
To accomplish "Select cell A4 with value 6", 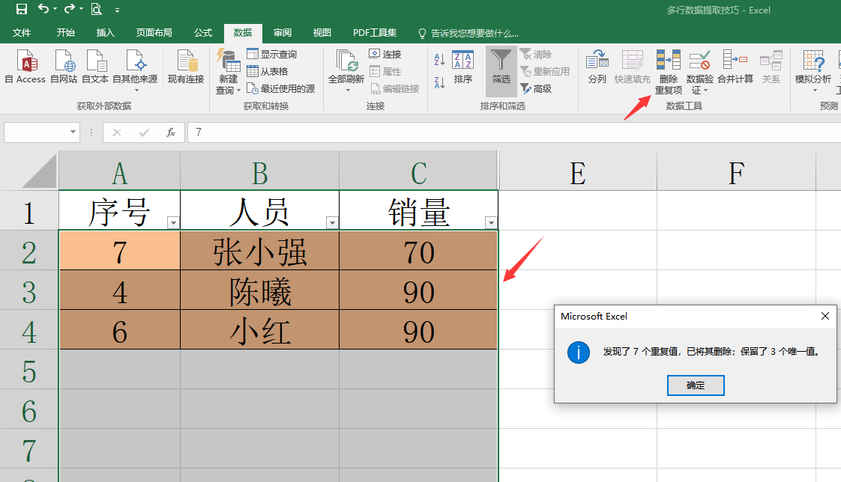I will click(120, 329).
